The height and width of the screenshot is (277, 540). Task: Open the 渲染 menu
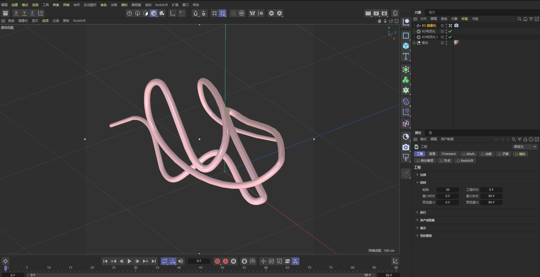pyautogui.click(x=148, y=5)
